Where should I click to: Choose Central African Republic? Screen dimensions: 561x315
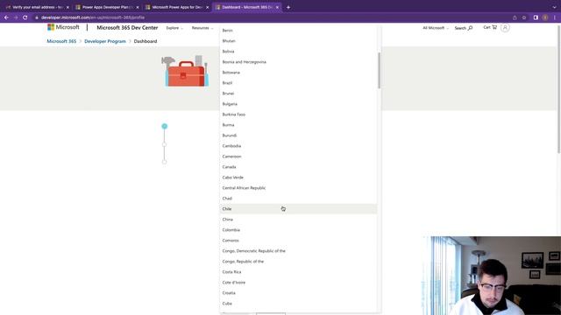(298, 188)
